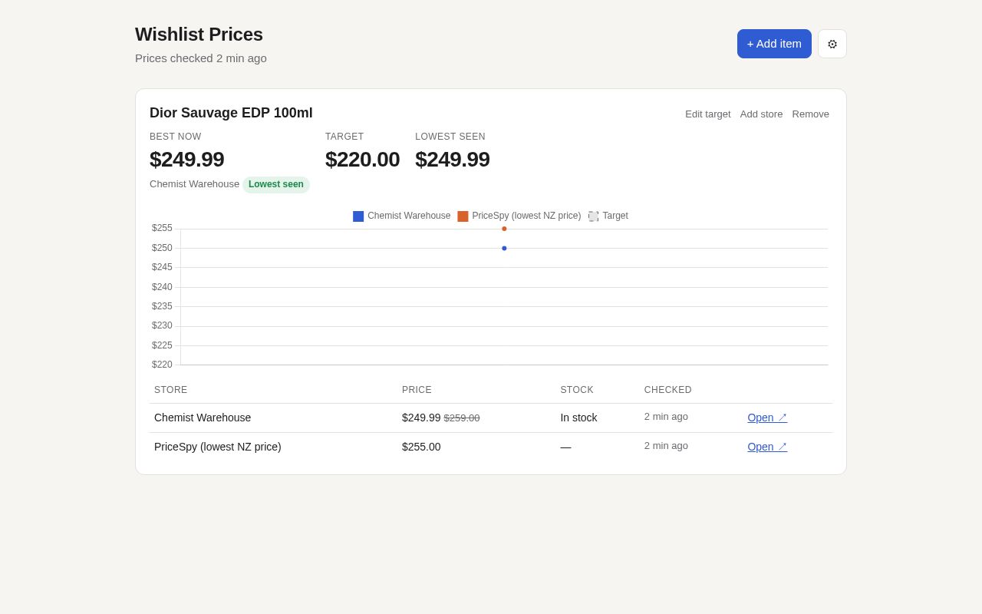Click PriceSpy (lowest NZ price) table row

coord(491,447)
